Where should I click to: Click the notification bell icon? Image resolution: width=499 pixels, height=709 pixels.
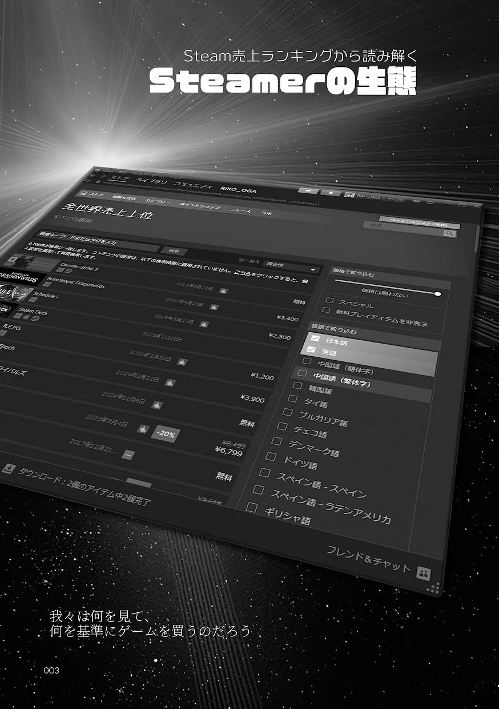[x=330, y=192]
